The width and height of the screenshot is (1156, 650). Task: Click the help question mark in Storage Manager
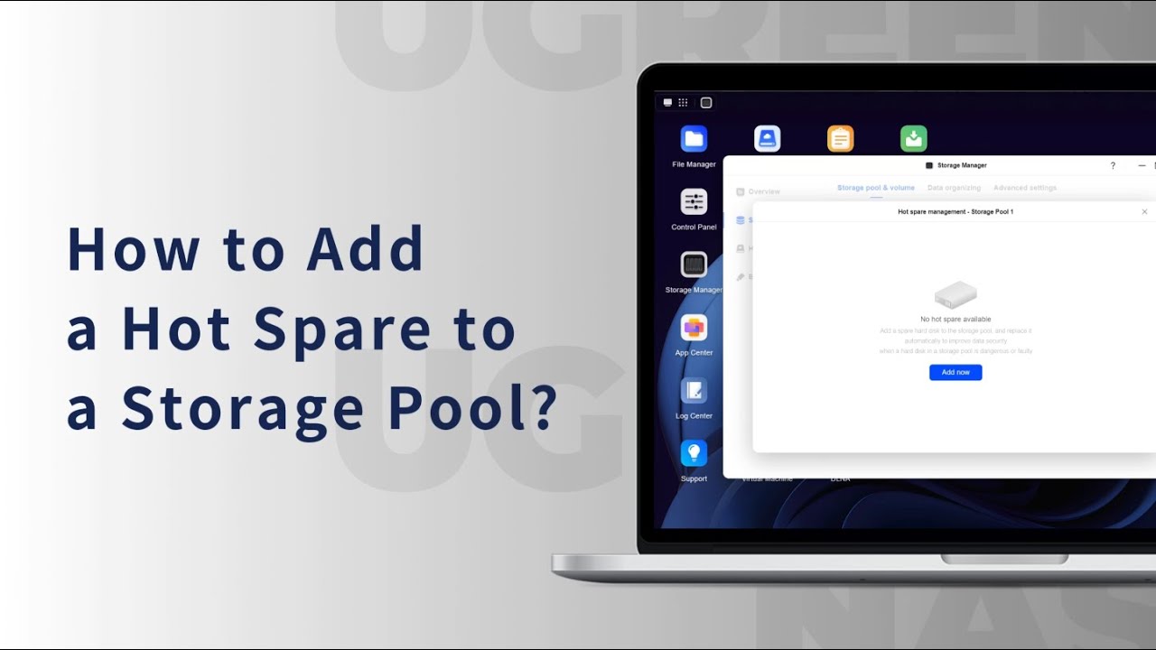point(1113,166)
